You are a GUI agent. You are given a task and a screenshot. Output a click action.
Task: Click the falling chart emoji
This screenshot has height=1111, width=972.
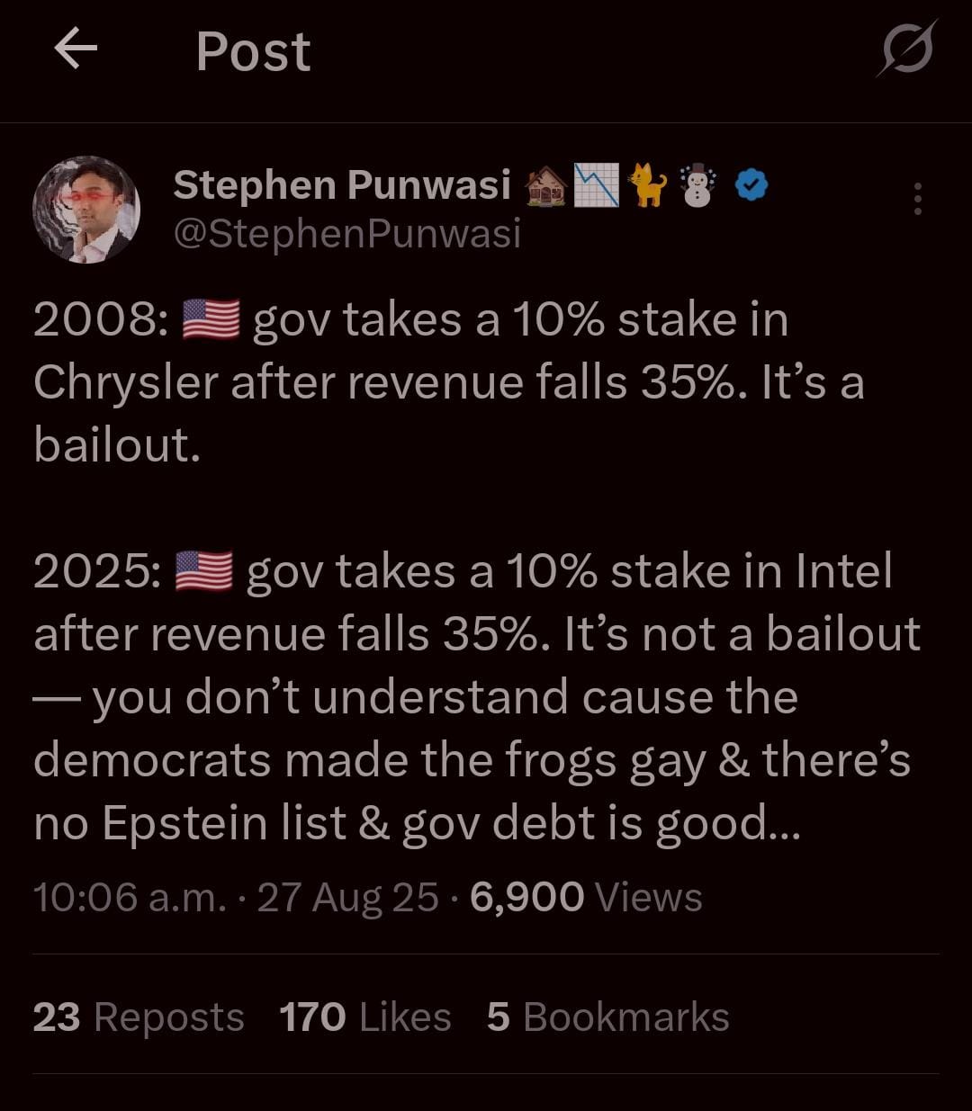597,185
